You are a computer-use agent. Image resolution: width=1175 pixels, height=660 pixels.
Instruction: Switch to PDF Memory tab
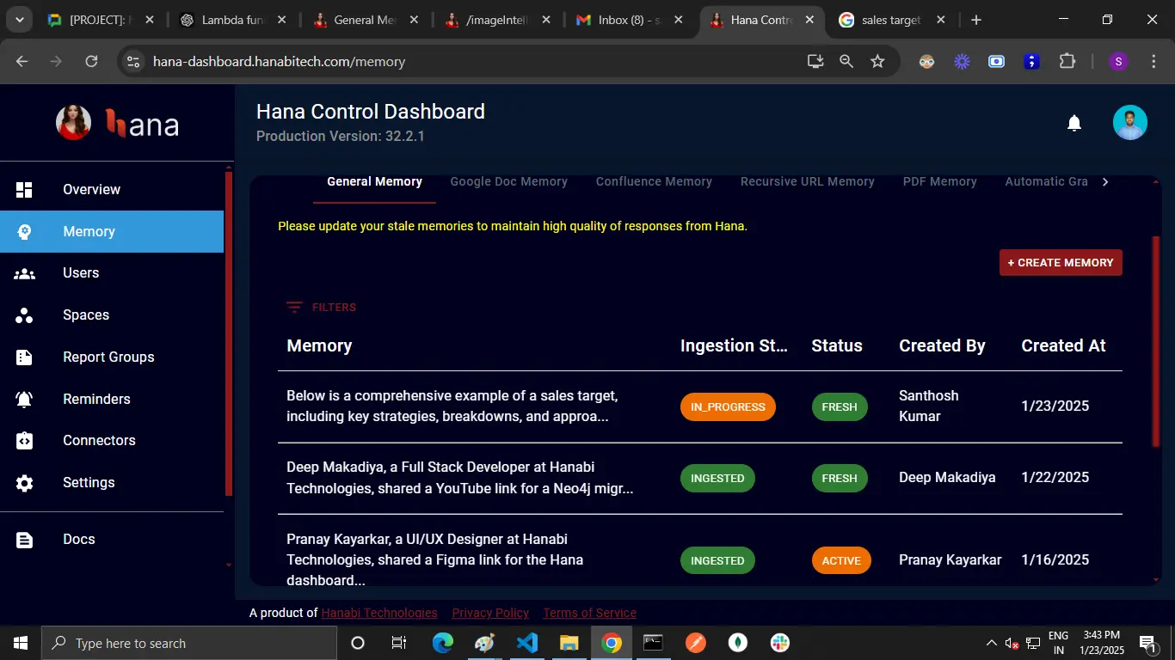click(x=940, y=181)
